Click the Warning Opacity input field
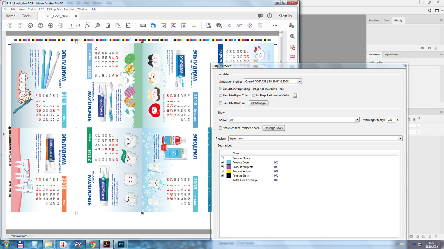 pyautogui.click(x=391, y=120)
